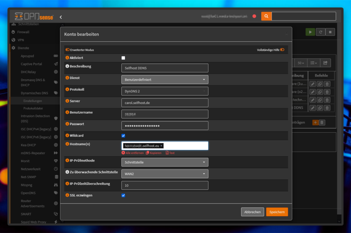Toggle Erweiterter Modus switch
The width and height of the screenshot is (351, 233).
coord(68,50)
